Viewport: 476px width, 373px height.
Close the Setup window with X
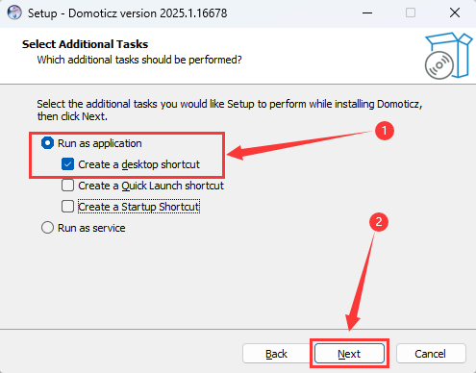455,12
